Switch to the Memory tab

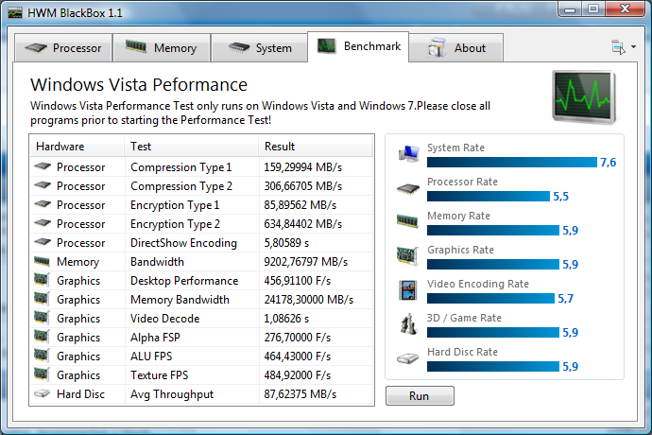pyautogui.click(x=162, y=48)
